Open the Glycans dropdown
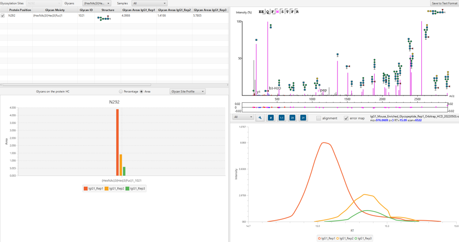The width and height of the screenshot is (459, 242). click(96, 3)
